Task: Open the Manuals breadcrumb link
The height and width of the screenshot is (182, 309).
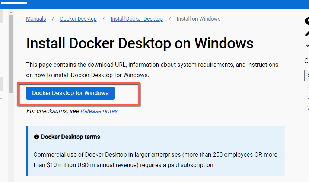Action: pos(36,19)
